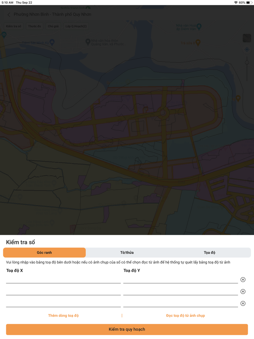
Task: Focus the third Toạ độ X field
Action: point(64,303)
